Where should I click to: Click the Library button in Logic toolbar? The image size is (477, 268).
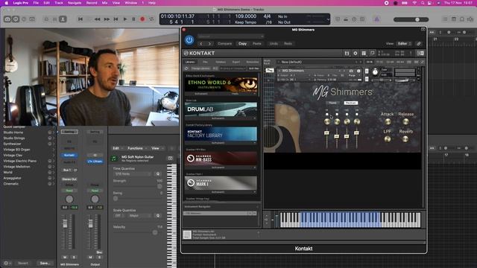pos(7,19)
